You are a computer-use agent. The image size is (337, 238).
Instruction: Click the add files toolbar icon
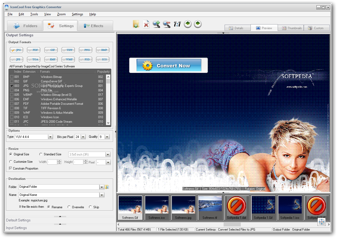(x=136, y=24)
